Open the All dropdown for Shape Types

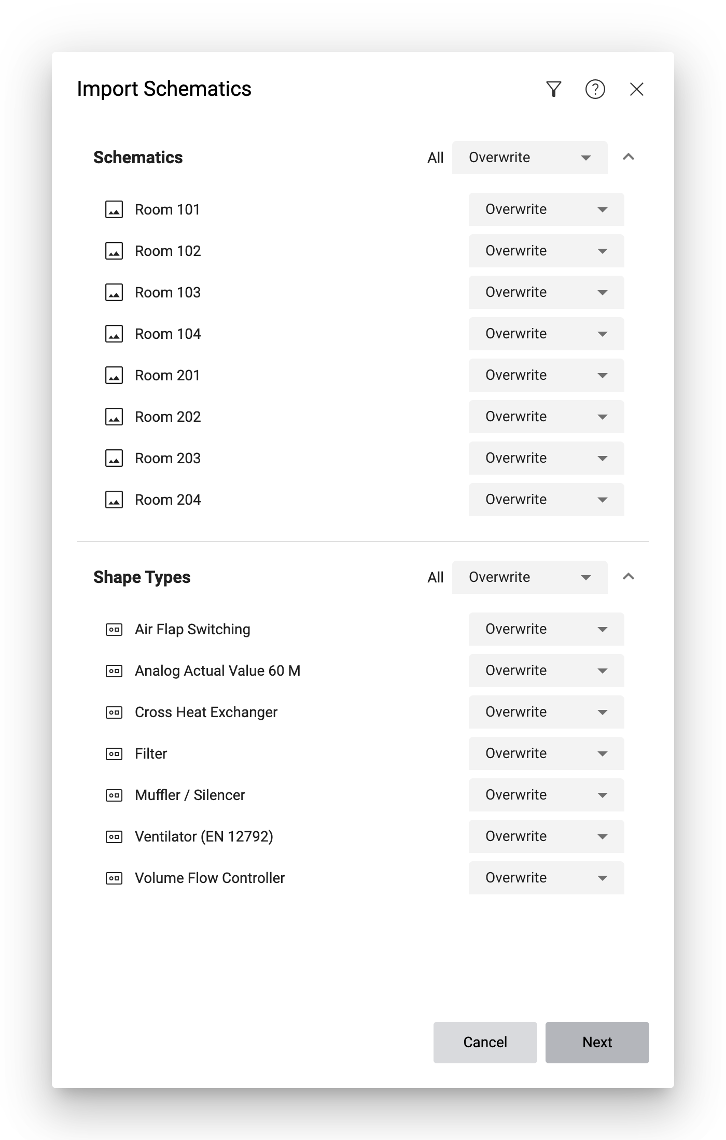[529, 577]
